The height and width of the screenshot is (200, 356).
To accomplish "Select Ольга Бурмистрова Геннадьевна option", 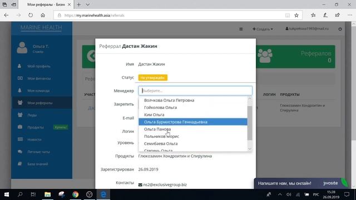I will pos(193,122).
